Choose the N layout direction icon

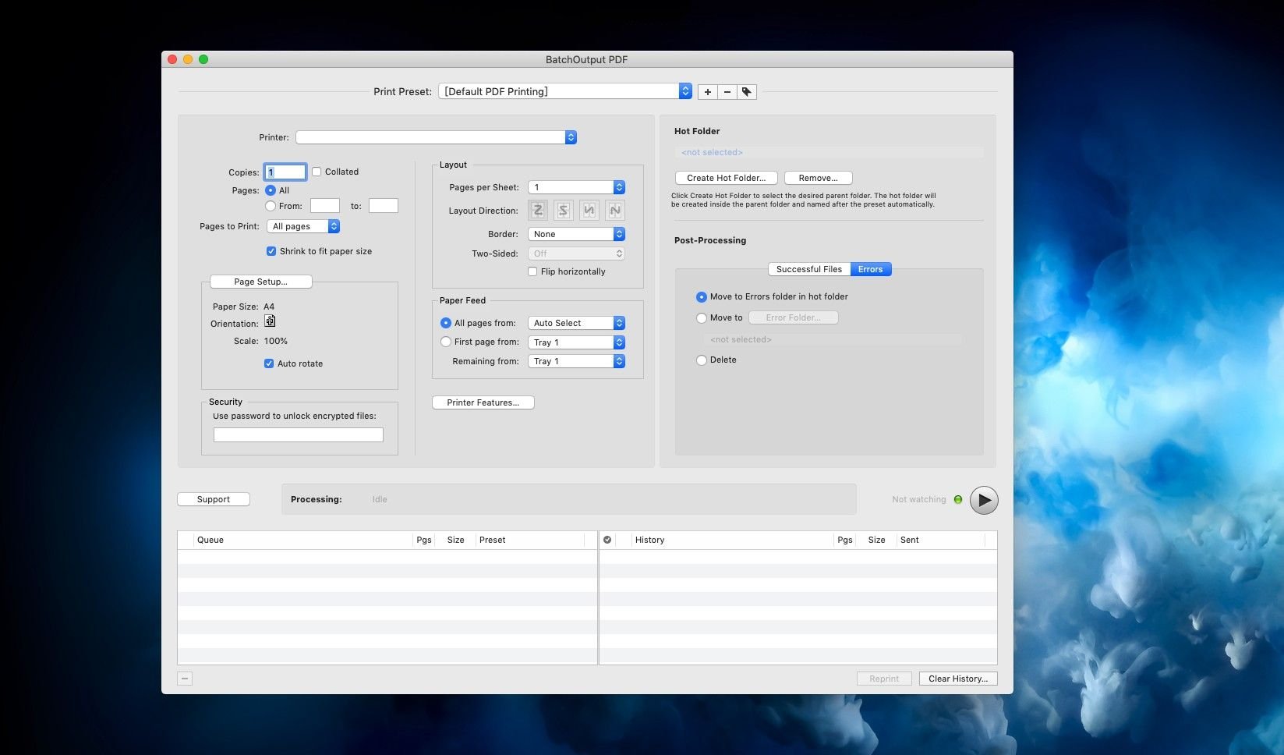pos(615,210)
